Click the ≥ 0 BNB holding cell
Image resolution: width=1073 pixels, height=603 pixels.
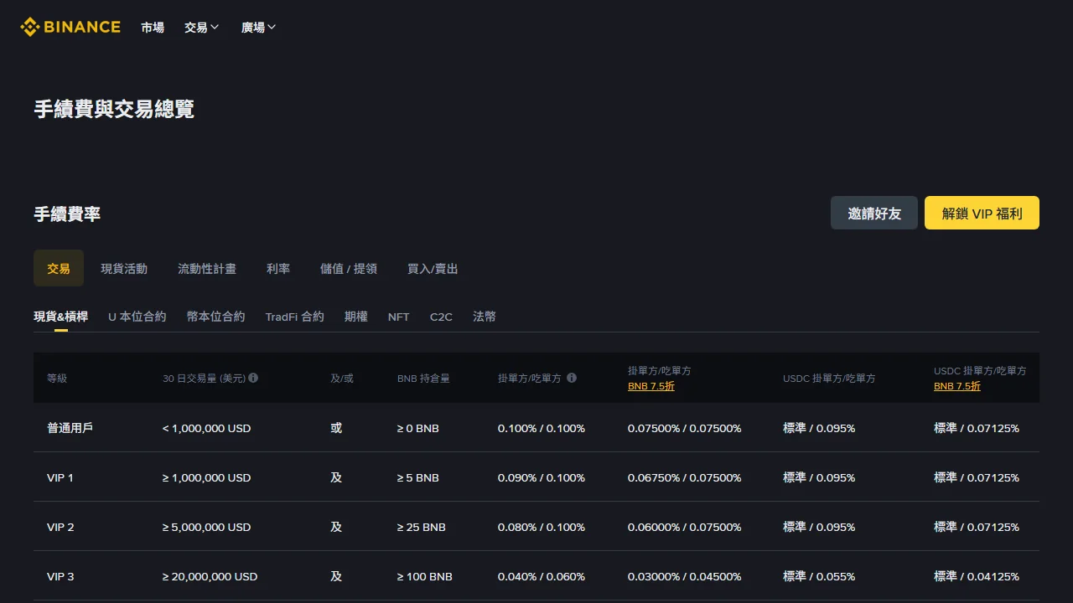click(x=418, y=428)
